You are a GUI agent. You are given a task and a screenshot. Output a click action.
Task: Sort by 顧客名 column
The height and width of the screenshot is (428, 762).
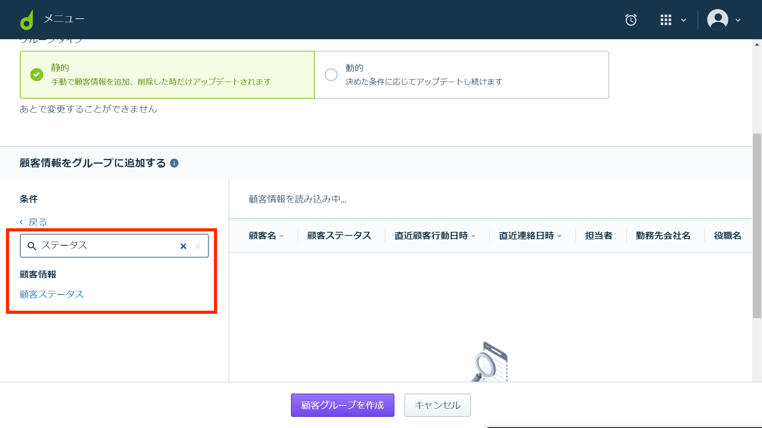pyautogui.click(x=266, y=236)
